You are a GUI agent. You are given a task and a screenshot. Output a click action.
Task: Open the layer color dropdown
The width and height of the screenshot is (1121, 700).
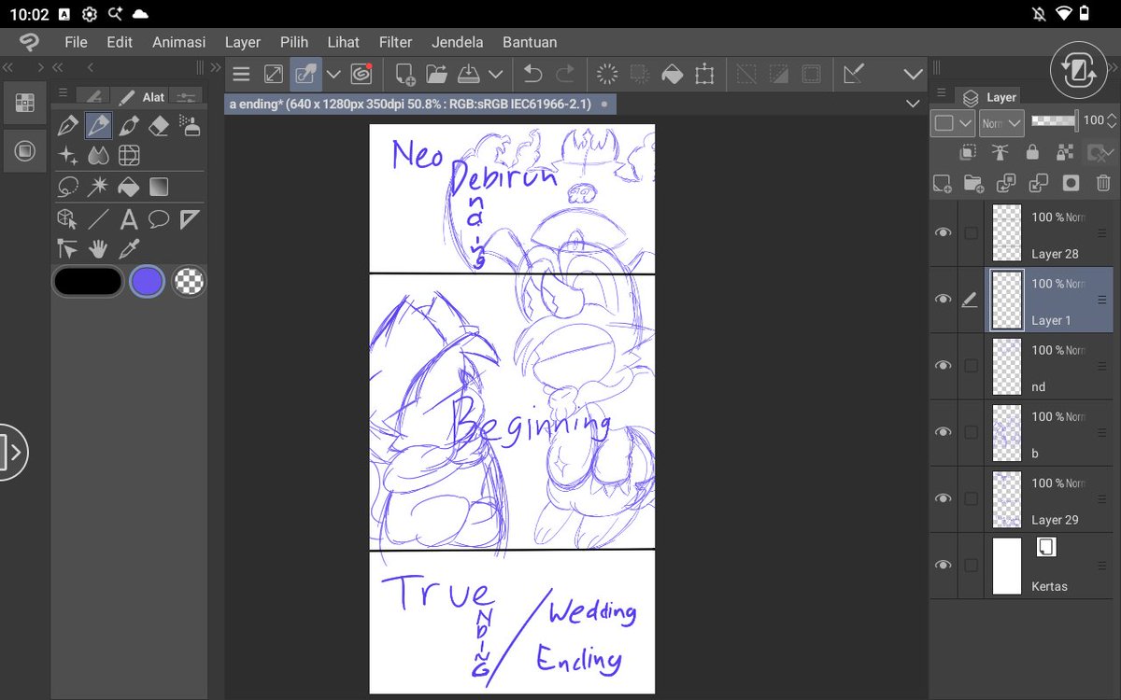point(953,122)
